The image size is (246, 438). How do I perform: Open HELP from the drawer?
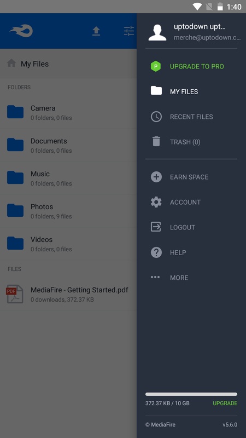click(x=178, y=252)
